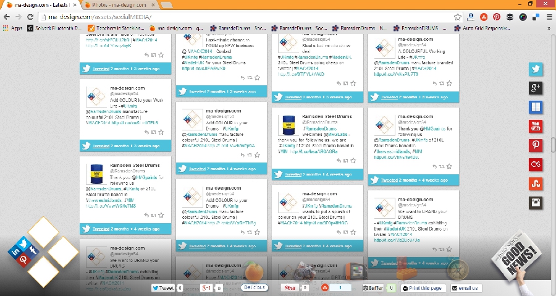Open the Teachers in Stockton bookmark
556x296 pixels.
click(x=119, y=28)
